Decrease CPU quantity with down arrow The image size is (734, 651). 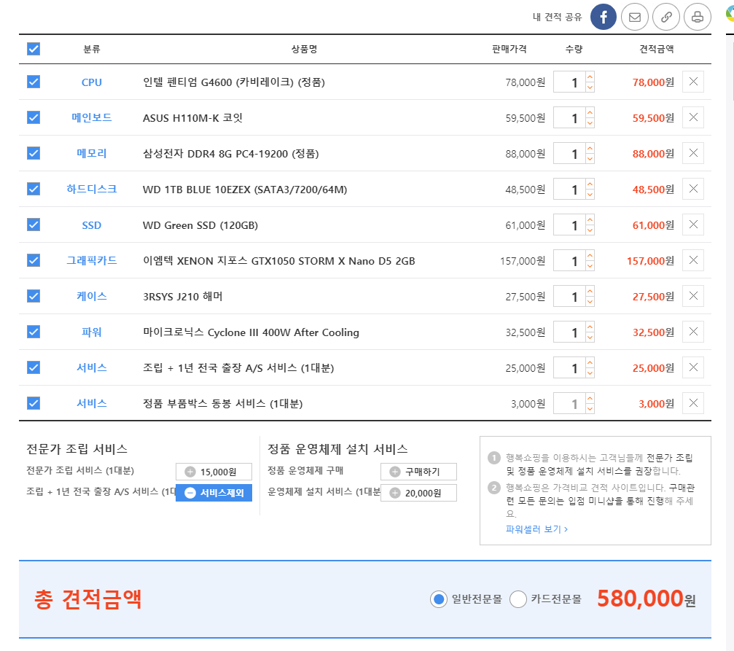(590, 87)
